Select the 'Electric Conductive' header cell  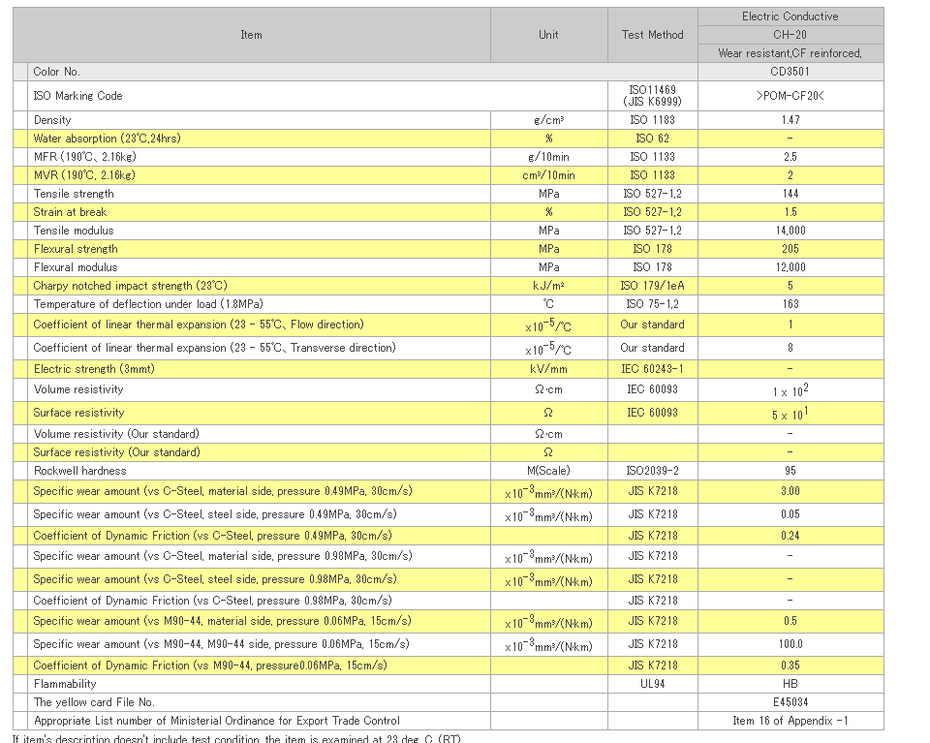pos(790,16)
